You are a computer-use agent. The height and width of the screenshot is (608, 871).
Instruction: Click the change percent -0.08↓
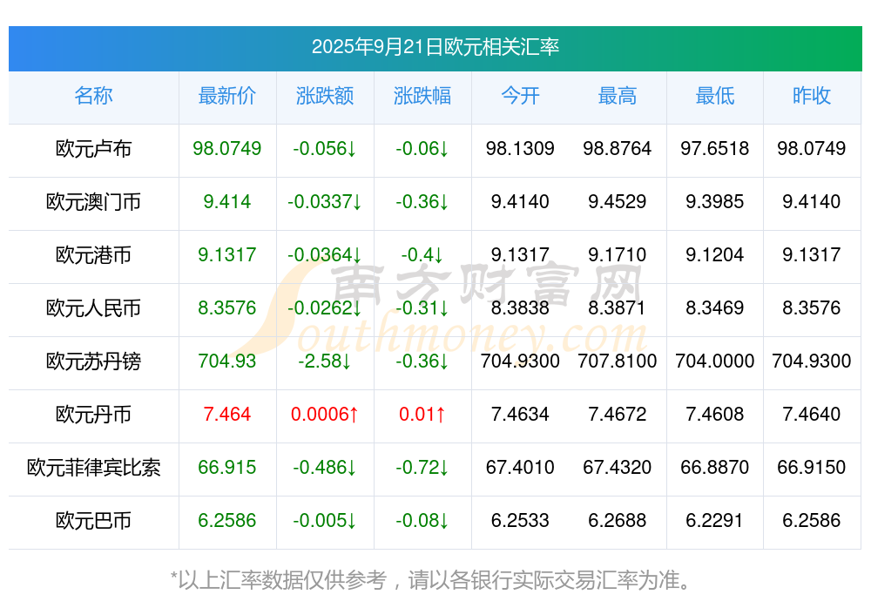pyautogui.click(x=422, y=521)
